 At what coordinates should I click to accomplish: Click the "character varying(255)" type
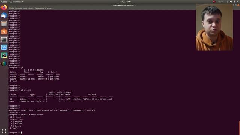click(32, 101)
